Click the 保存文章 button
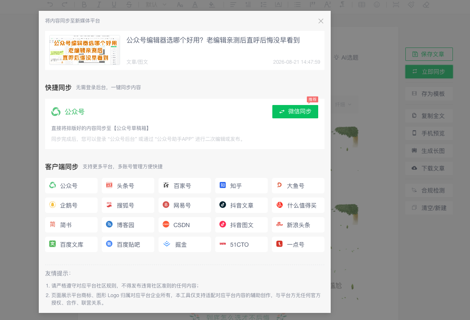This screenshot has height=320, width=470. click(429, 54)
